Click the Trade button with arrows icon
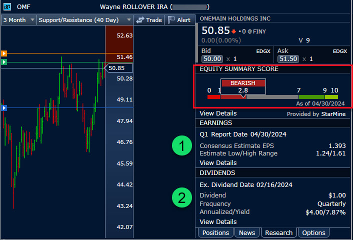 [149, 19]
